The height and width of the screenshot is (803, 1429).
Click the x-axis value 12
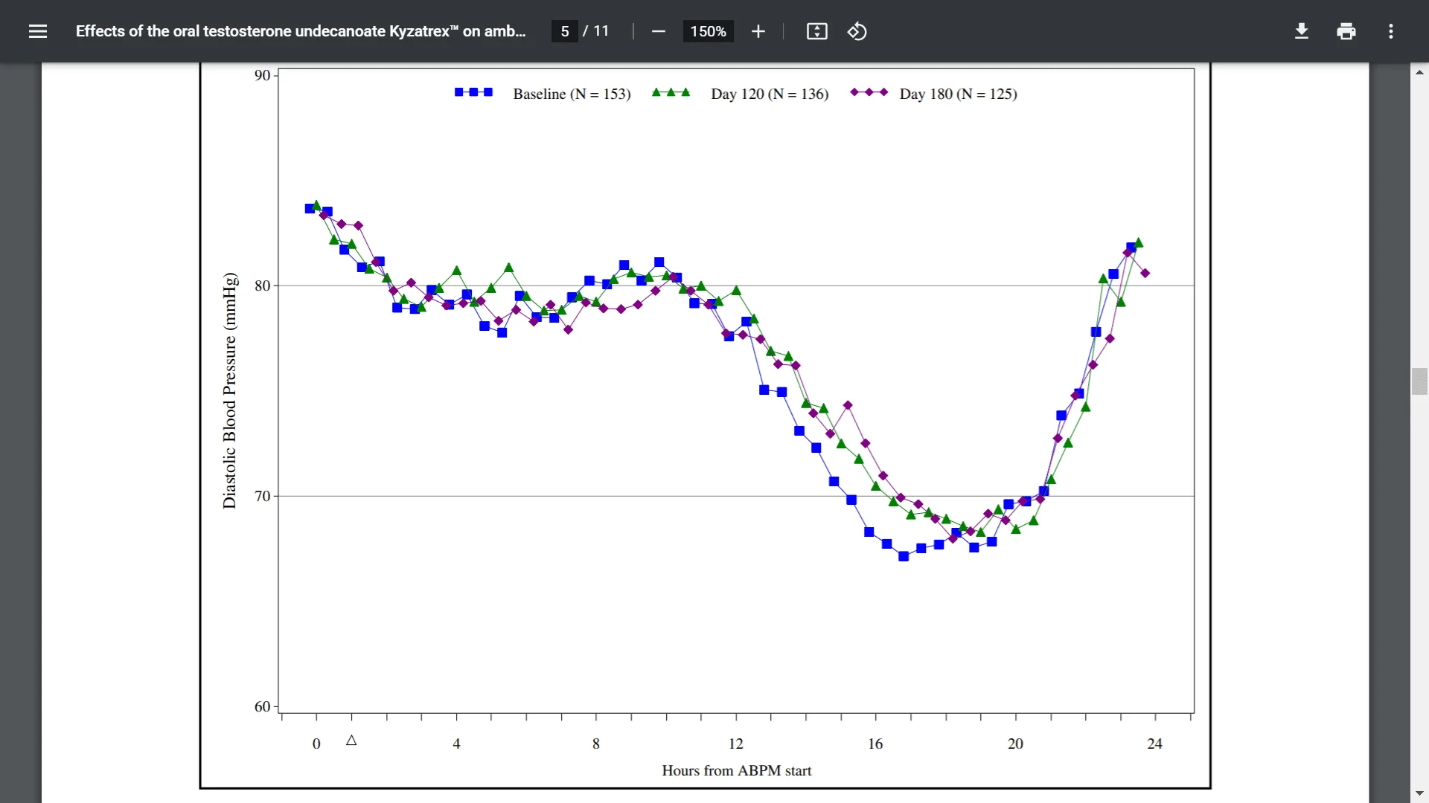736,744
